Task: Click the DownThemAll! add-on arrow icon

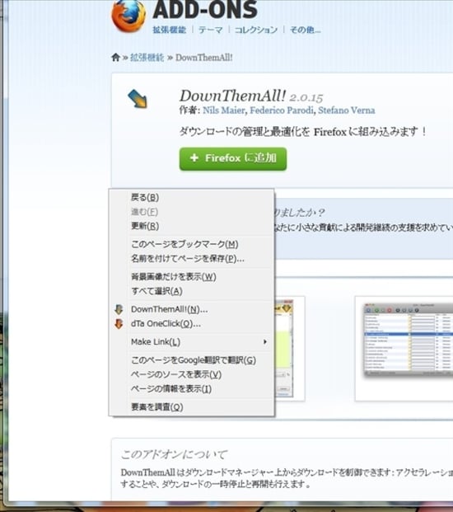Action: pyautogui.click(x=138, y=99)
